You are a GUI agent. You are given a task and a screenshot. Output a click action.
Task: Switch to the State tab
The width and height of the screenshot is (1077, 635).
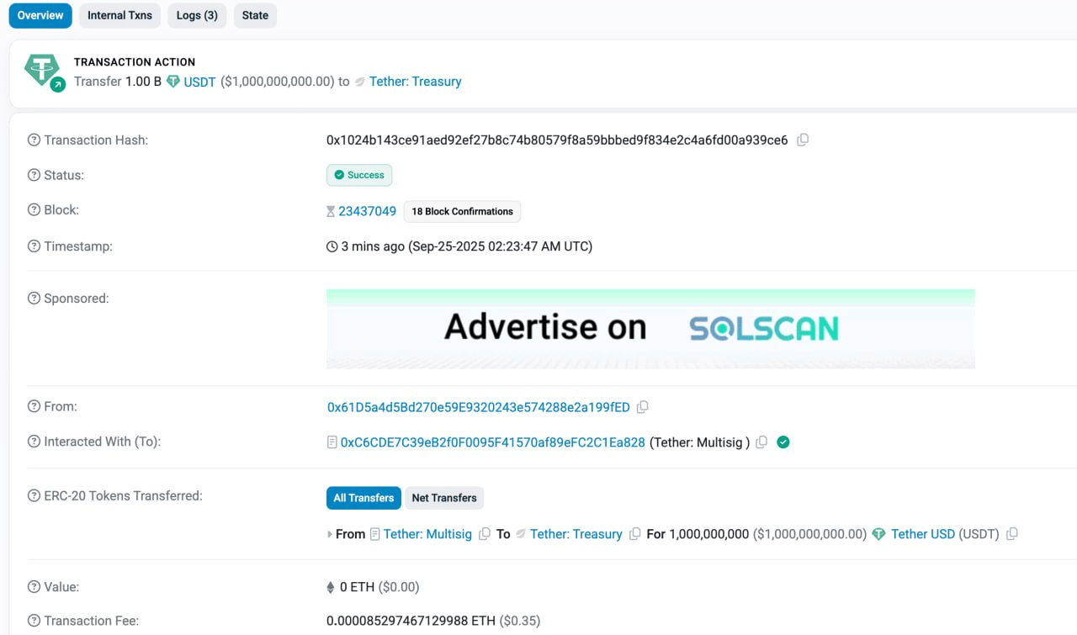[255, 15]
